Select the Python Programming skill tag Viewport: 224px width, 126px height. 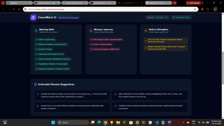tap(45, 39)
